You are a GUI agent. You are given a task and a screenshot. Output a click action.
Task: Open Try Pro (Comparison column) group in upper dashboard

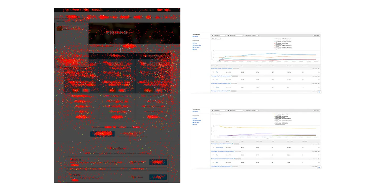pos(221,76)
